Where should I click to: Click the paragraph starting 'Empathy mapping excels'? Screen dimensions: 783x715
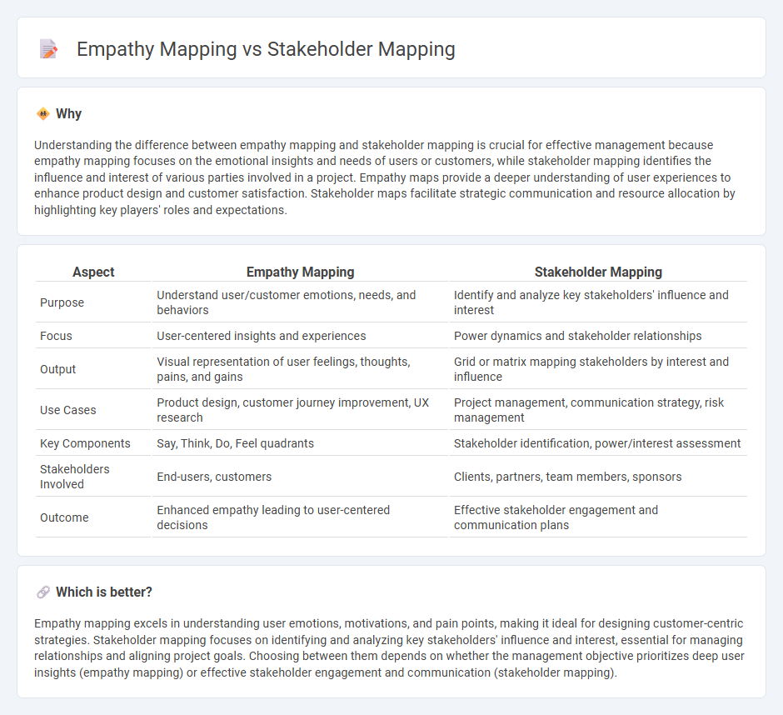coord(390,648)
